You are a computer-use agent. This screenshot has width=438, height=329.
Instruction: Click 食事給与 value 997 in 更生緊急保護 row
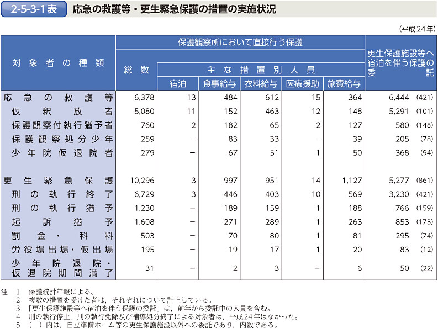[x=230, y=181]
